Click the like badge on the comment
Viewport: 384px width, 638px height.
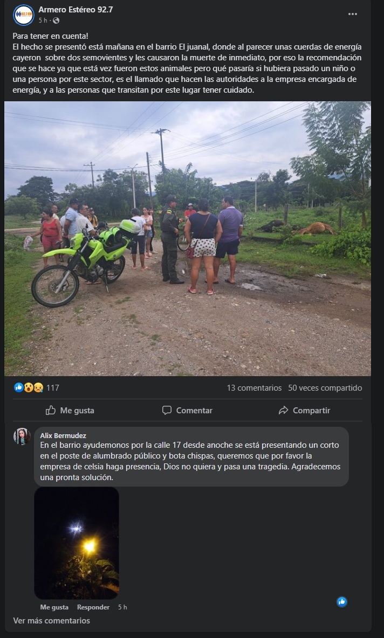pyautogui.click(x=341, y=602)
